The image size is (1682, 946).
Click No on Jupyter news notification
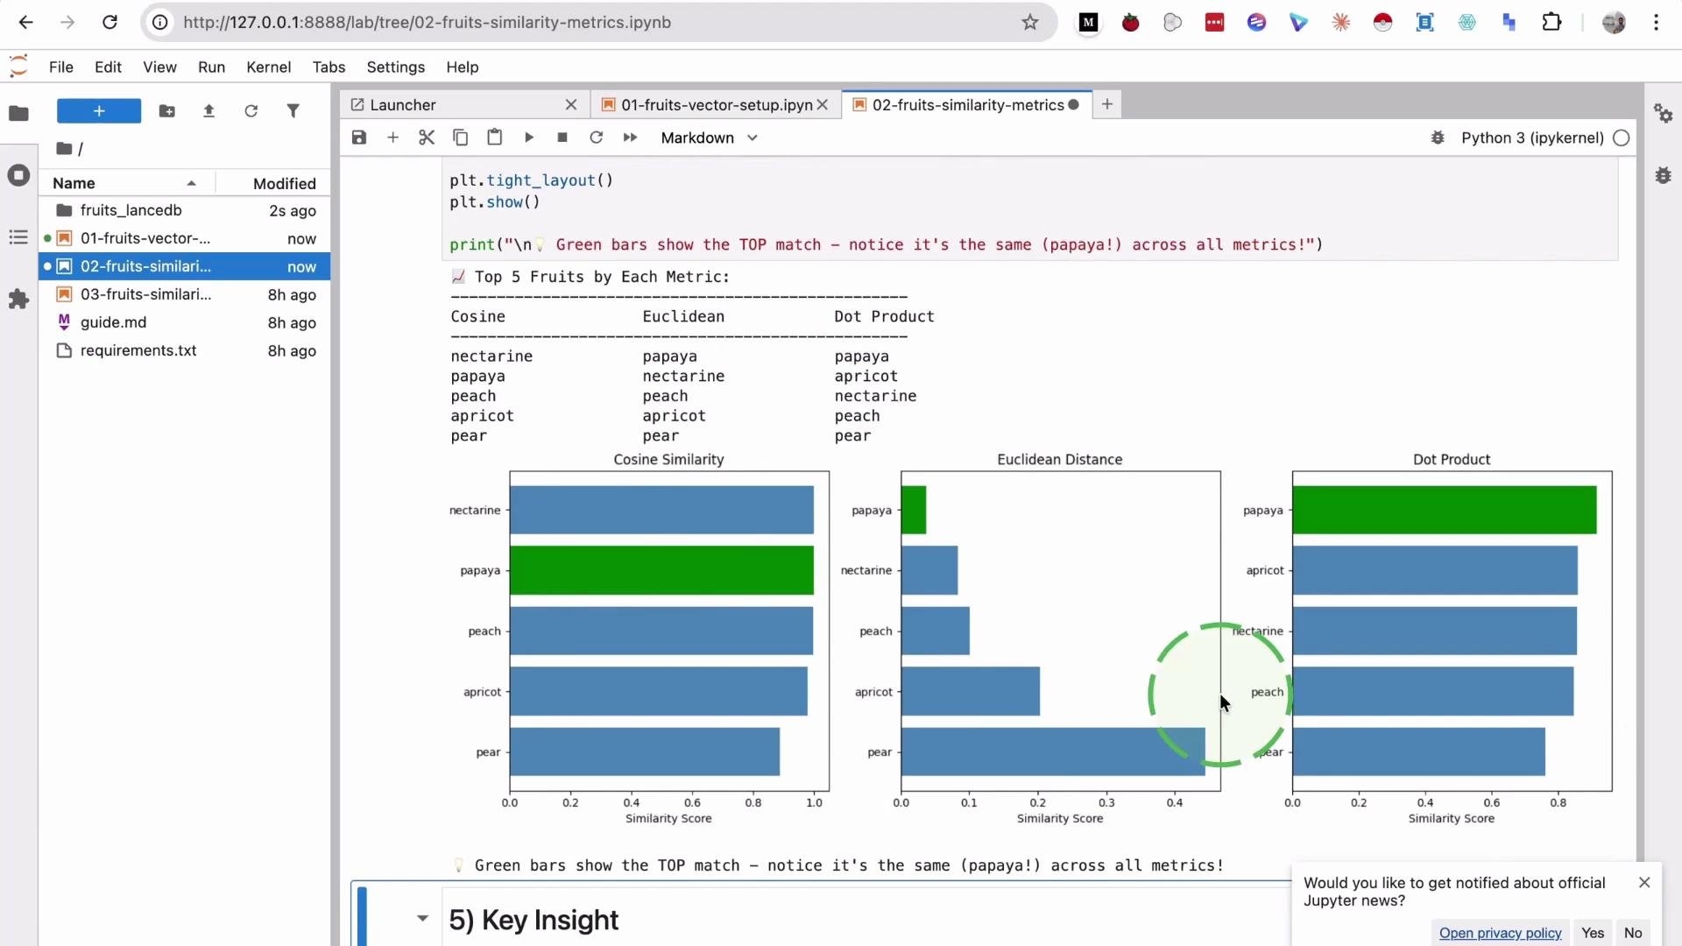1633,934
